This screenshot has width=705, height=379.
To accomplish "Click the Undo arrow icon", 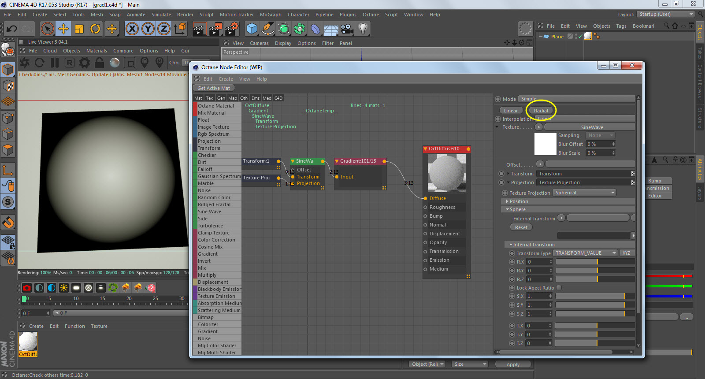I will (12, 29).
